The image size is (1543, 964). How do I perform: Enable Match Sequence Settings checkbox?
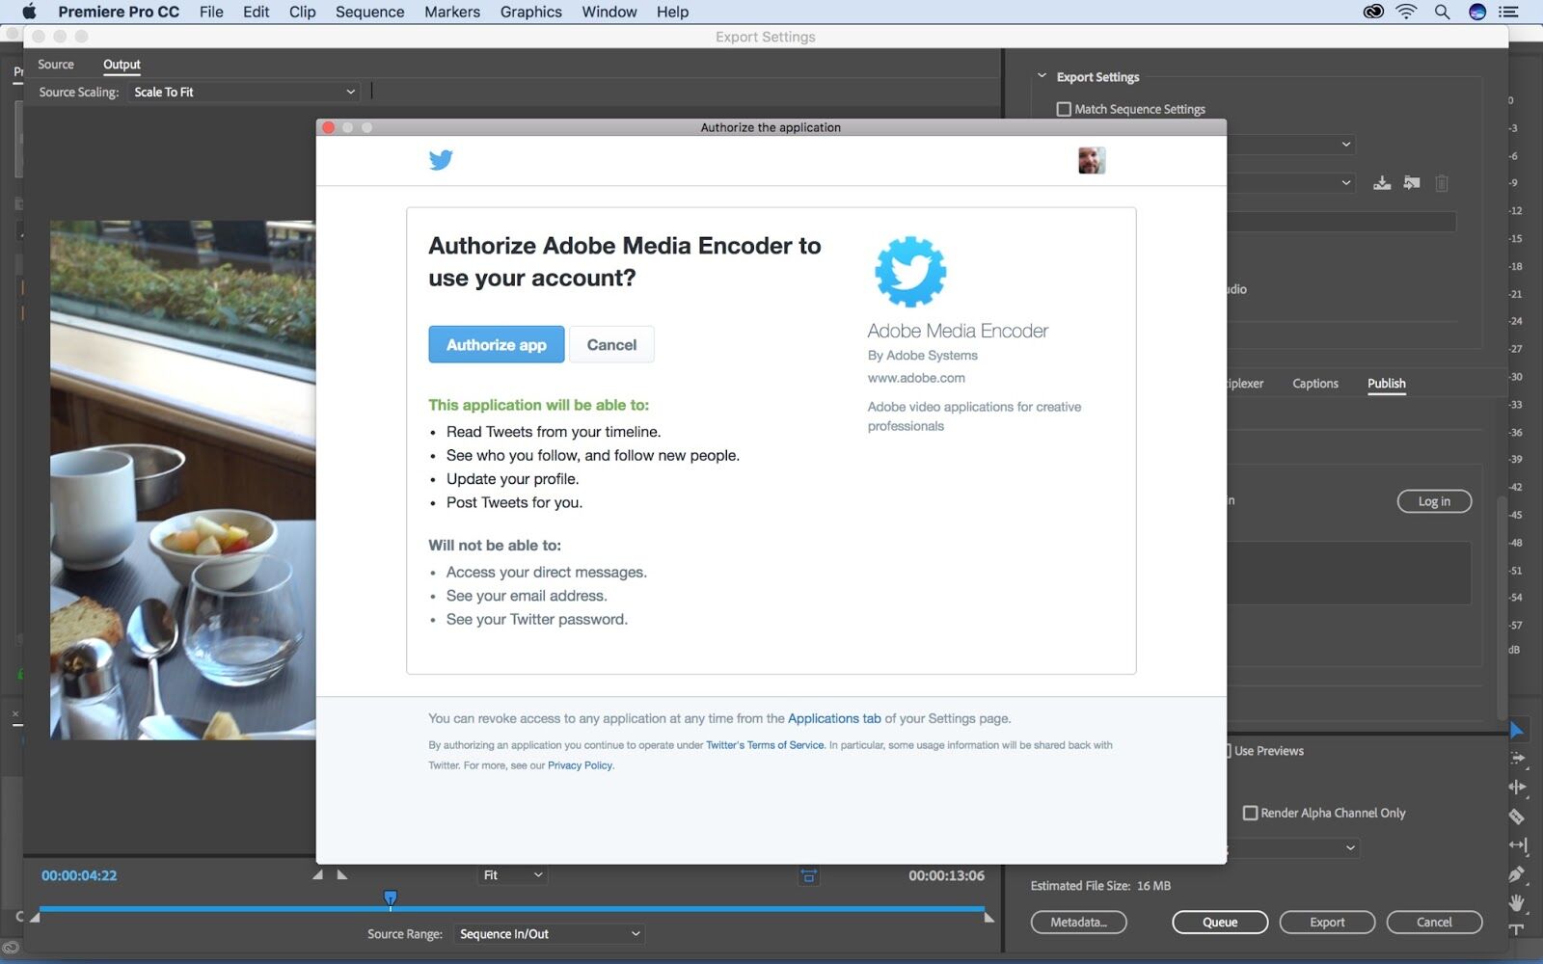[x=1064, y=109]
